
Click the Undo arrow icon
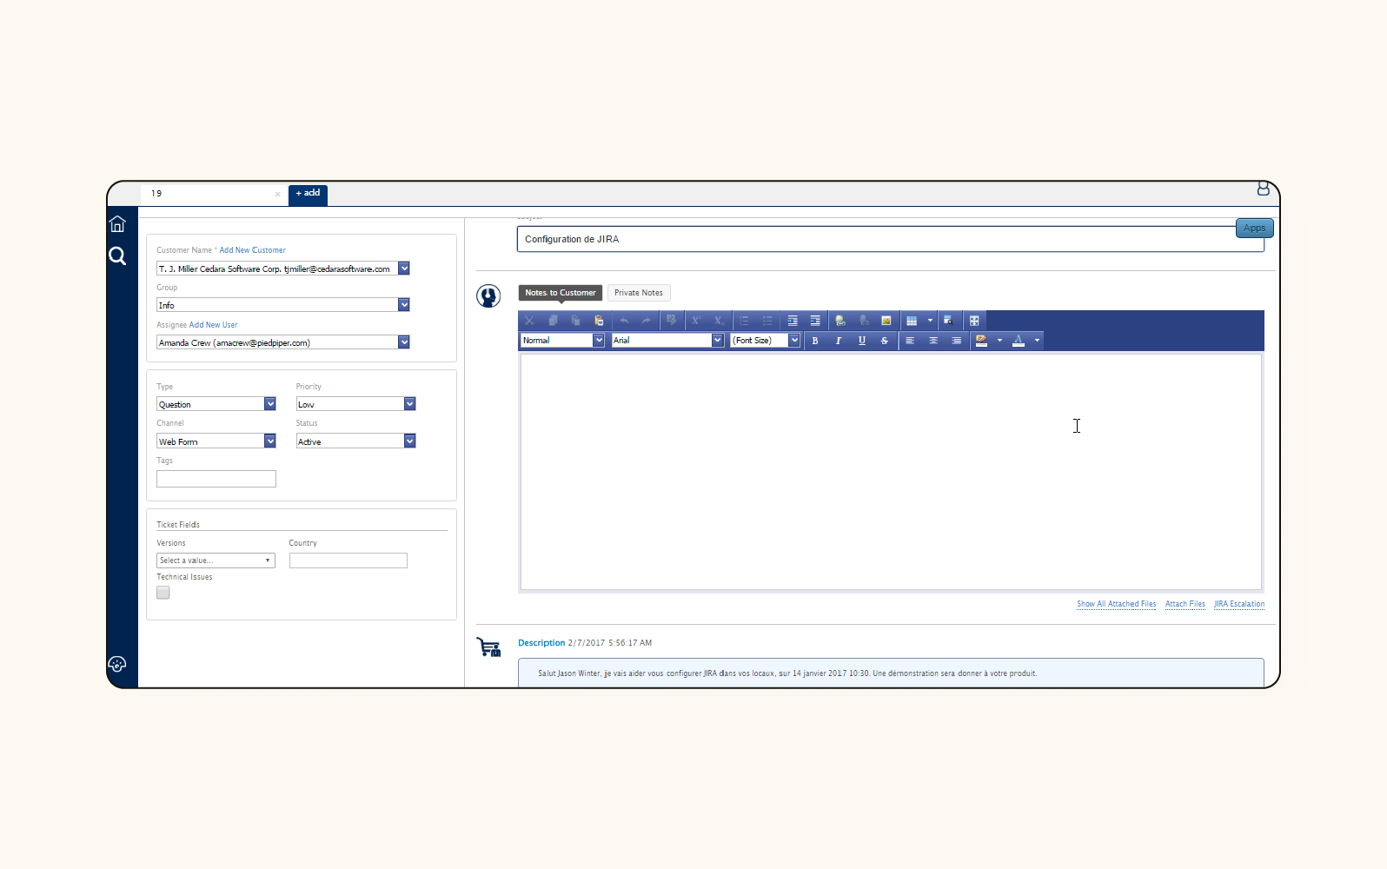coord(624,321)
